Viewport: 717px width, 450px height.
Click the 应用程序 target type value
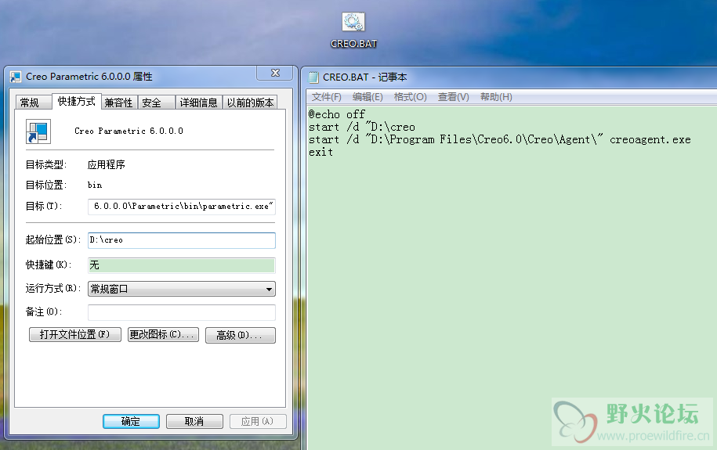pos(106,164)
